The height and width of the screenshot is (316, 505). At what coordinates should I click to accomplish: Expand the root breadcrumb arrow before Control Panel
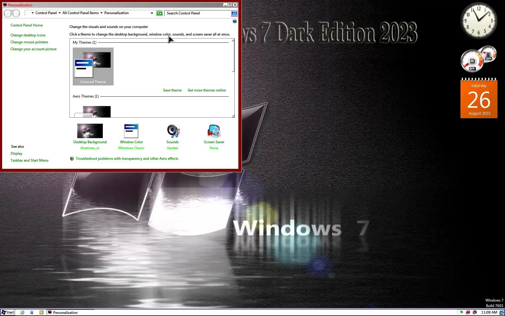32,13
